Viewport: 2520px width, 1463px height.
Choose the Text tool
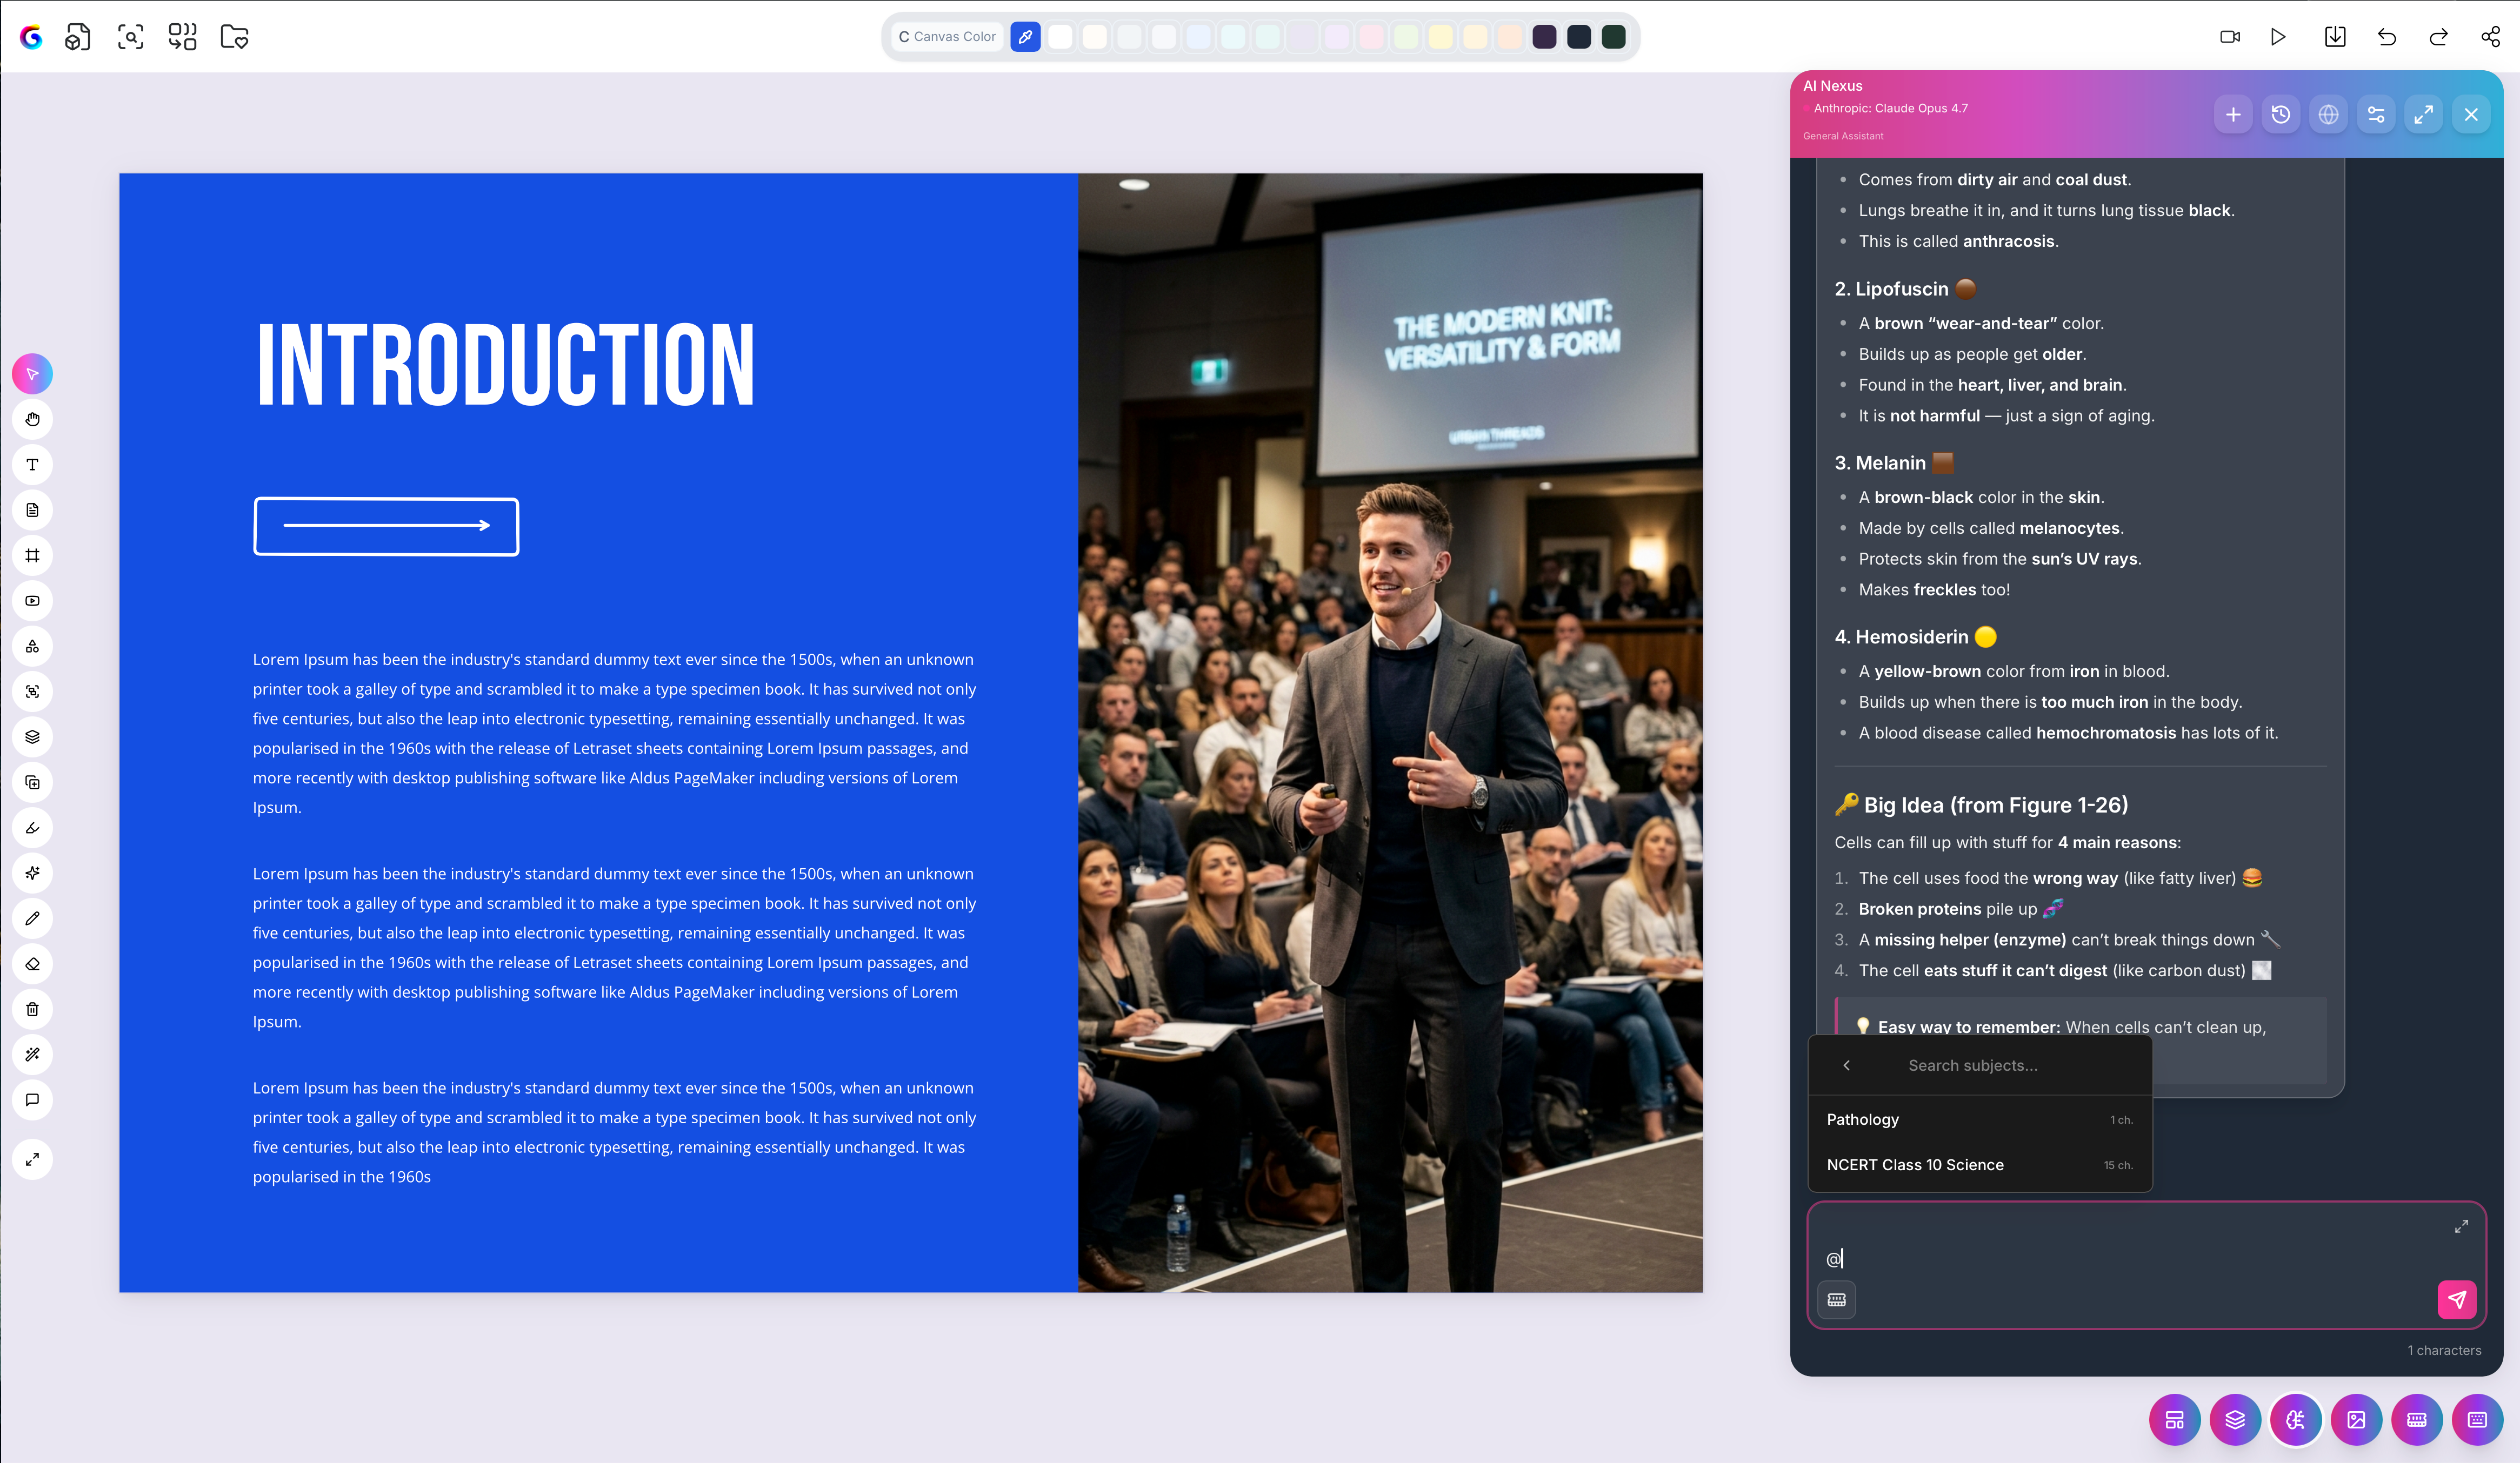pos(32,465)
